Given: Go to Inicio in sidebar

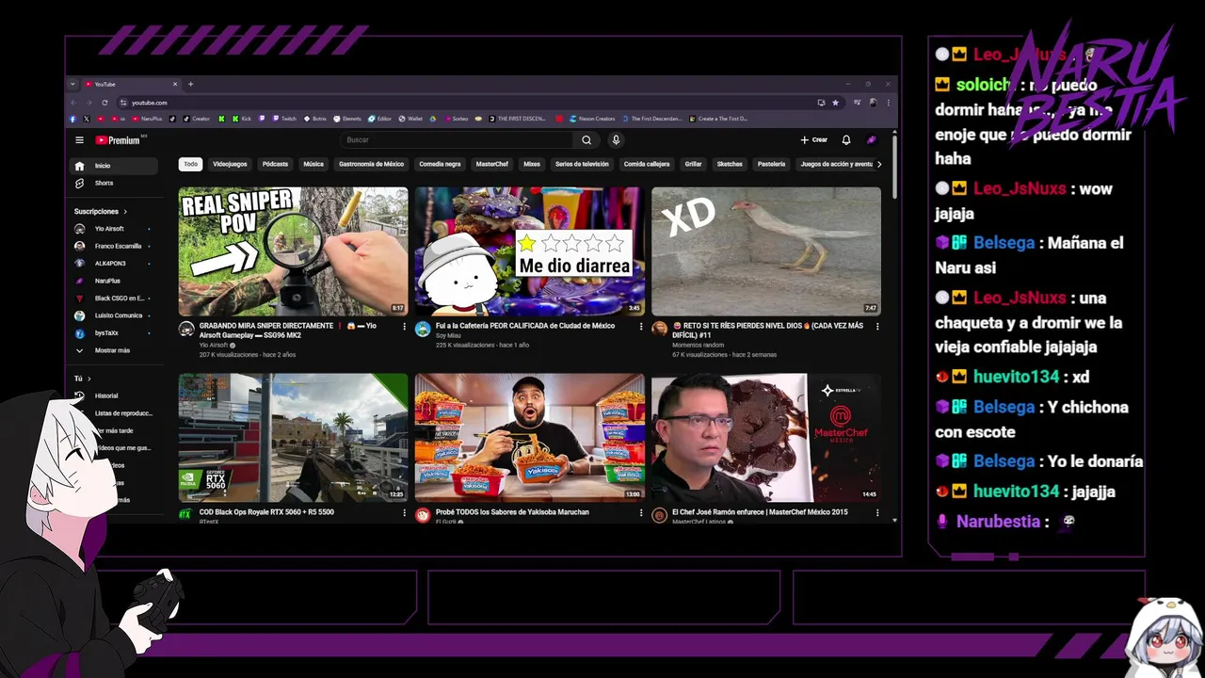Looking at the screenshot, I should [x=115, y=166].
